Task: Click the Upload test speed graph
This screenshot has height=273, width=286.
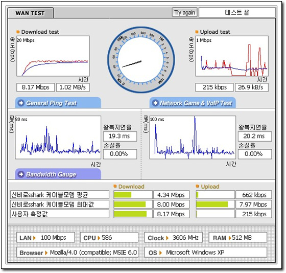Action: [x=232, y=56]
